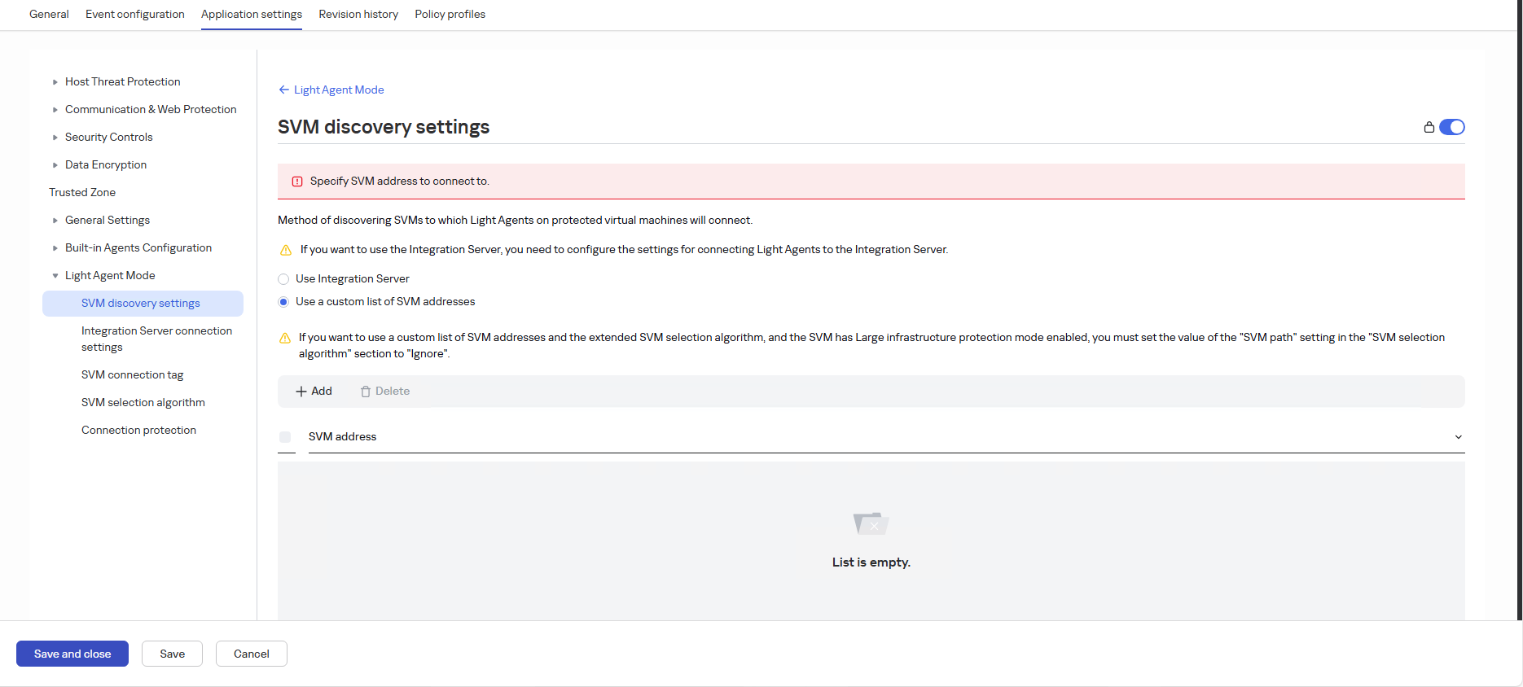
Task: Collapse the Light Agent Mode tree section
Action: pos(55,276)
